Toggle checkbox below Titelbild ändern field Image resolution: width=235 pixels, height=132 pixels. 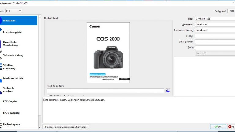coord(48,96)
